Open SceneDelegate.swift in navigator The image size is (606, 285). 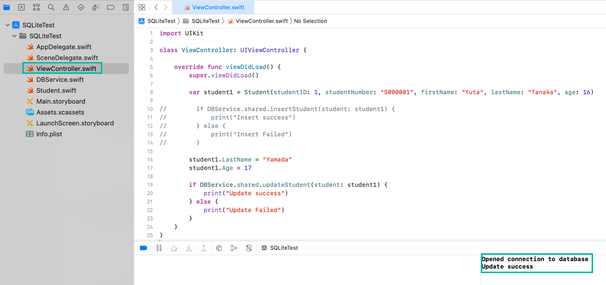tap(67, 58)
